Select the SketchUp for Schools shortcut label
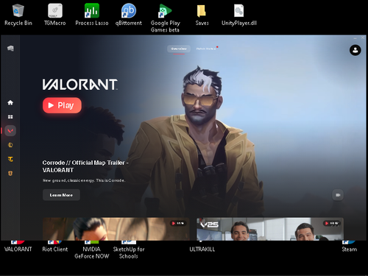 coord(129,252)
